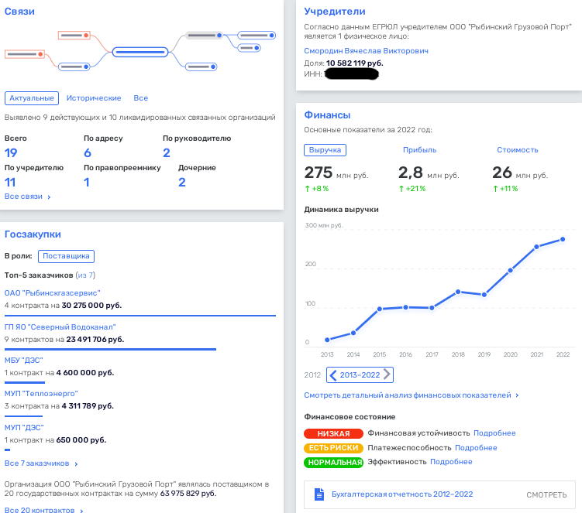Image resolution: width=582 pixels, height=513 pixels.
Task: Open customer ОАО "Рыбинскгазсервис"
Action: coord(53,292)
